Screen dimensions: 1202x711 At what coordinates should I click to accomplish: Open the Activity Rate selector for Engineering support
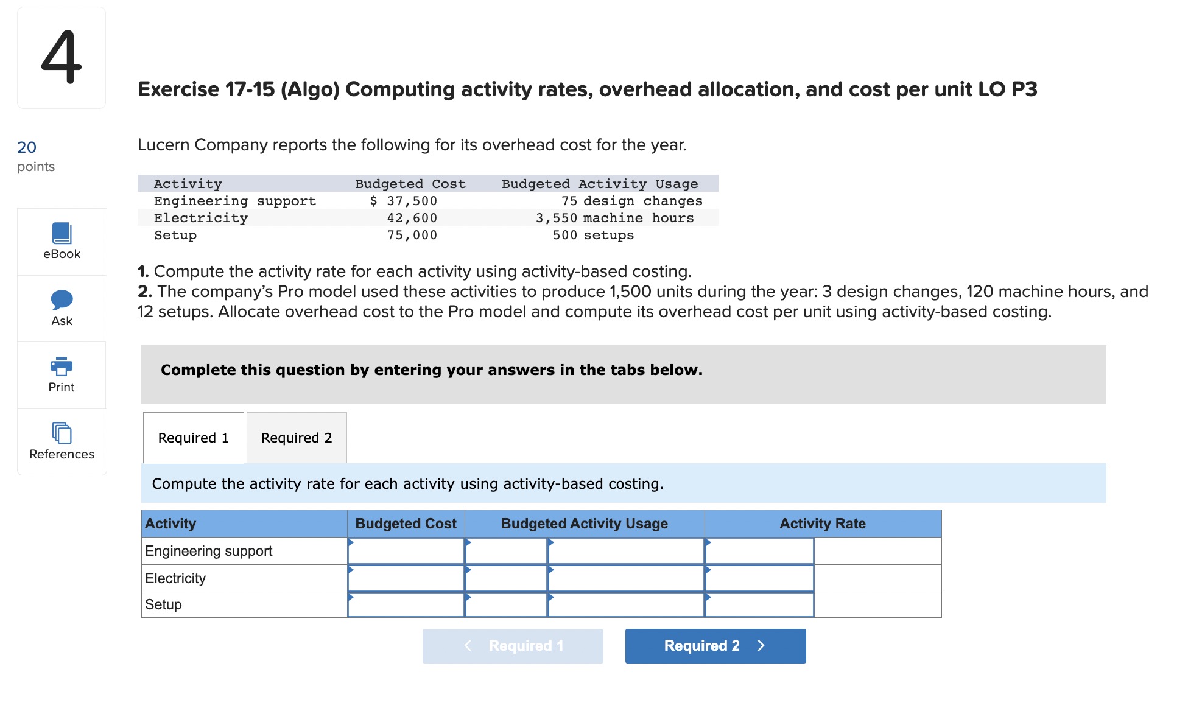point(709,544)
